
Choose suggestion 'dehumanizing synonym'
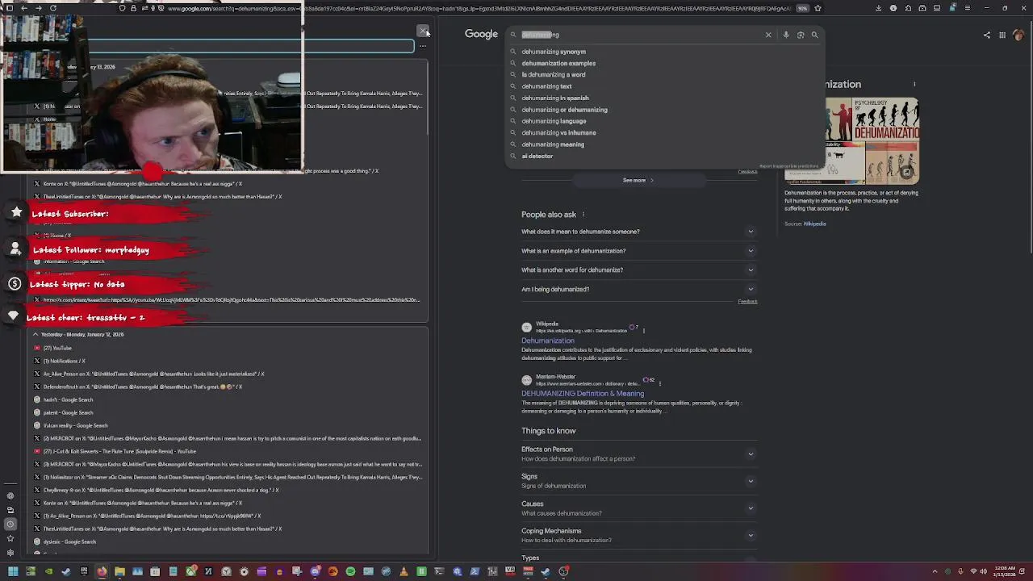coord(666,52)
